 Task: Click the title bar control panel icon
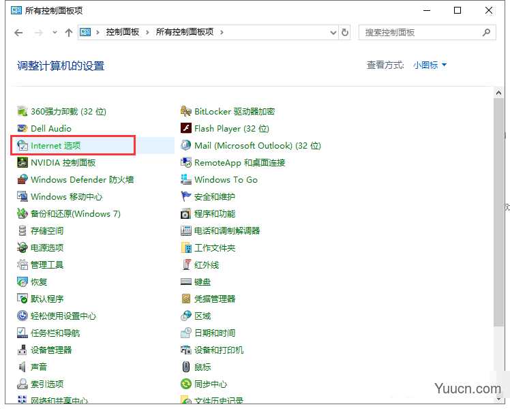[16, 10]
